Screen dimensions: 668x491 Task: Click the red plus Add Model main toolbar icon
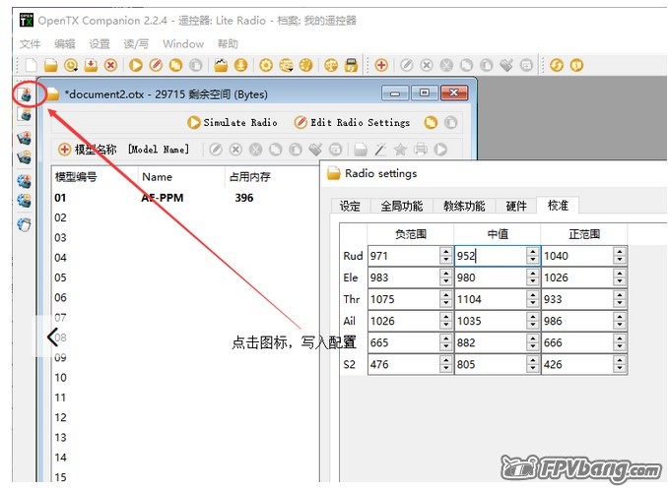click(x=381, y=65)
